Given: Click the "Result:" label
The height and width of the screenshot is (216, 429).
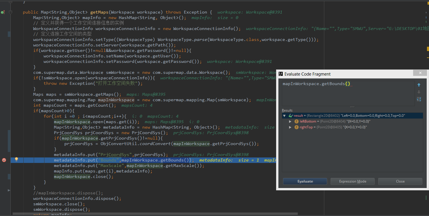Looking at the screenshot, I should 287,110.
